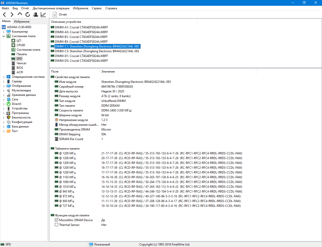Expand the Программы tree node
The image size is (322, 247).
[4, 113]
